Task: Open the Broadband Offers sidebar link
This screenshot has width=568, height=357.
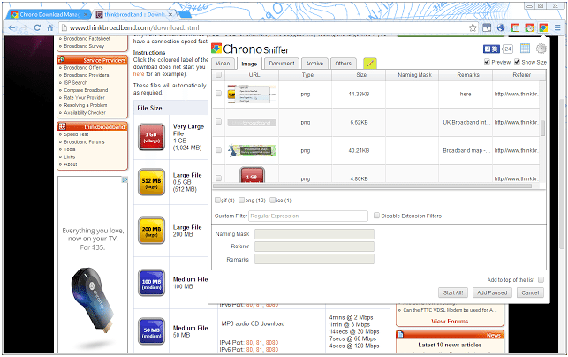Action: click(83, 68)
